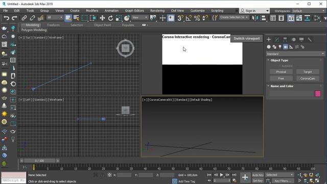Viewport: 327px width, 184px height.
Task: Toggle the Set Key mode button
Action: coord(258,181)
